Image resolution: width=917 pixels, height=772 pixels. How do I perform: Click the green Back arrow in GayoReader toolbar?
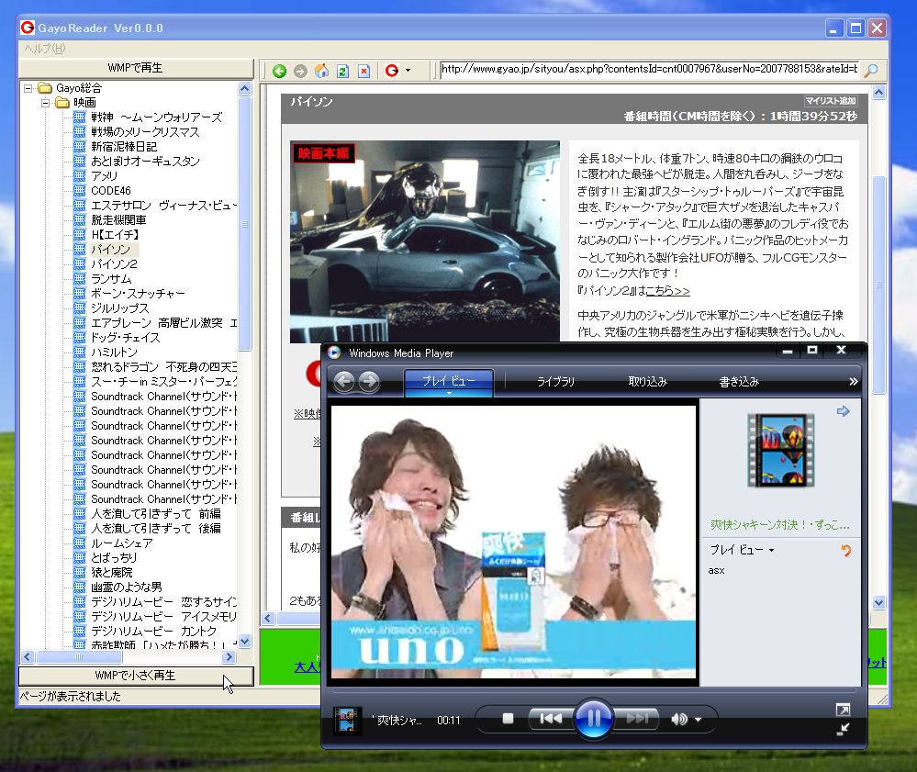point(280,71)
